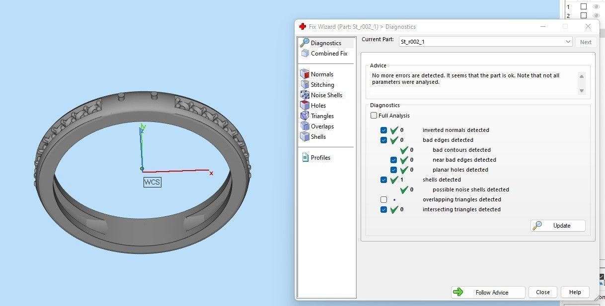Uncheck intersecting triangles detected checkbox

click(383, 209)
